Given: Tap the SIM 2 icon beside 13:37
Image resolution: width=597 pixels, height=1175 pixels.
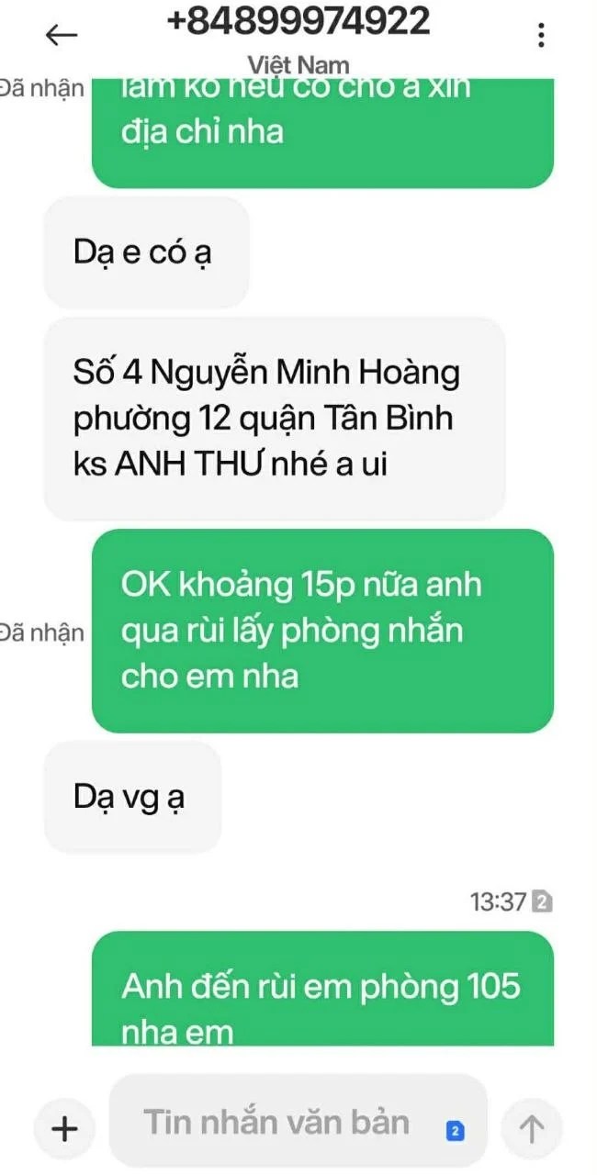Looking at the screenshot, I should pos(542,902).
